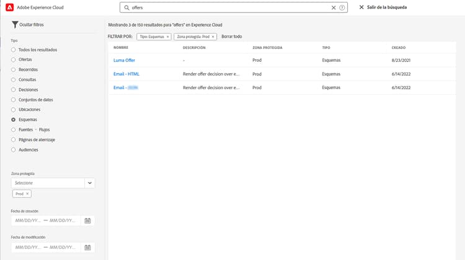The image size is (465, 260).
Task: Click the funnel filter icon
Action: (x=15, y=25)
